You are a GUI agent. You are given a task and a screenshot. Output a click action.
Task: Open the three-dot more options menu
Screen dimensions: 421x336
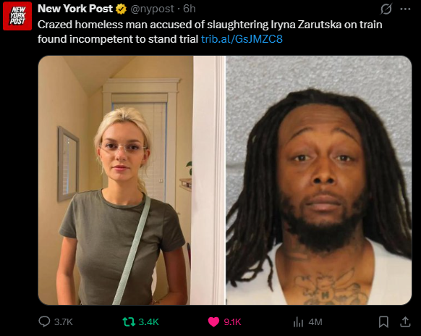coord(405,9)
